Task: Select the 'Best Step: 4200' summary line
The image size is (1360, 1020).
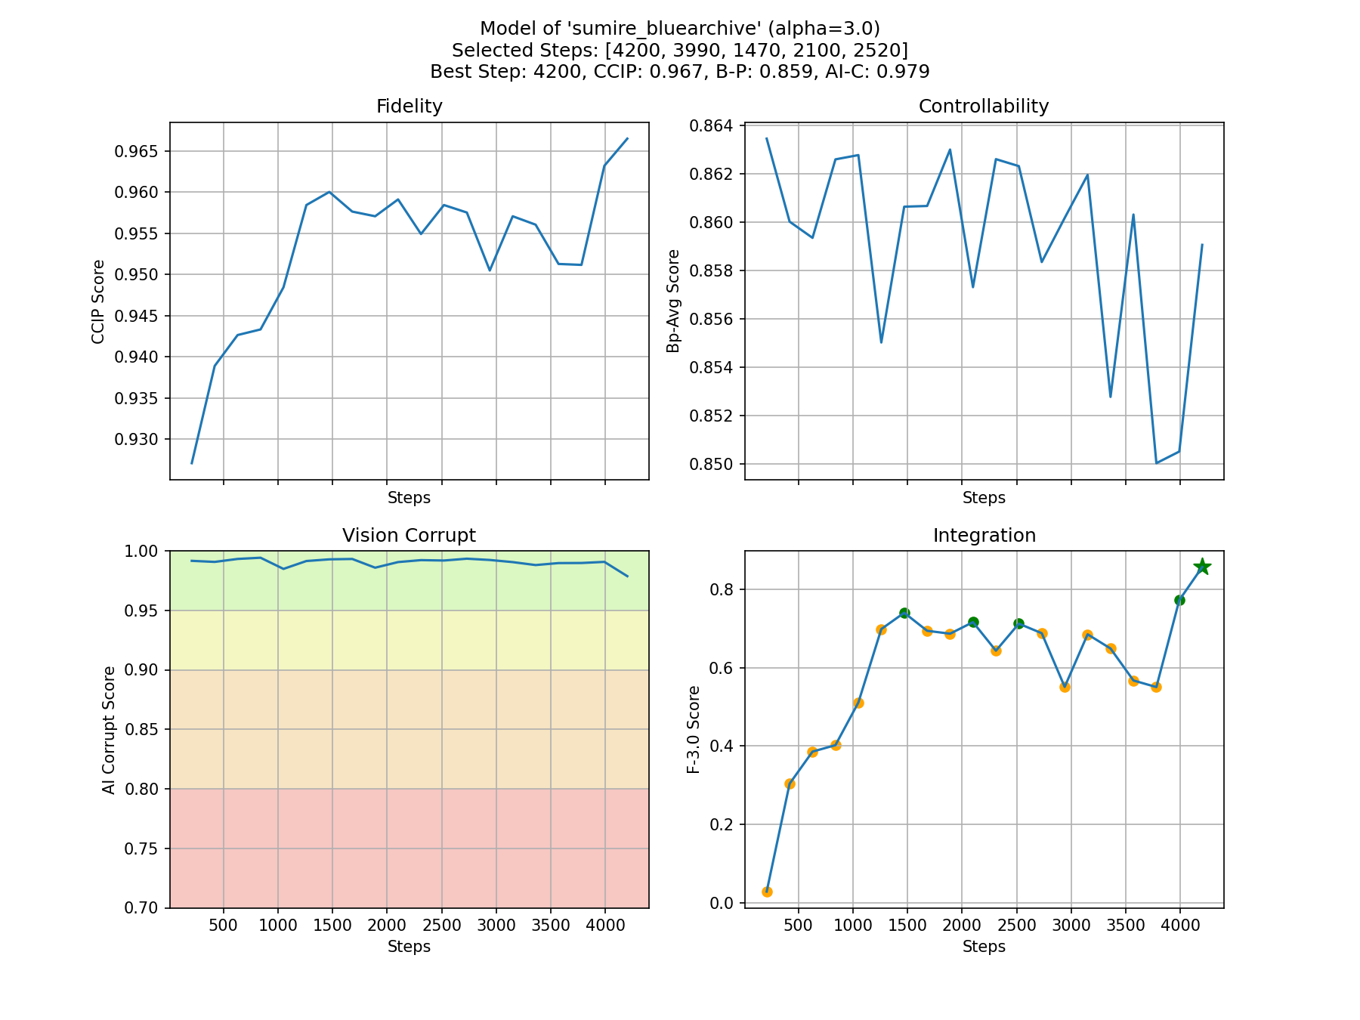Action: point(680,72)
